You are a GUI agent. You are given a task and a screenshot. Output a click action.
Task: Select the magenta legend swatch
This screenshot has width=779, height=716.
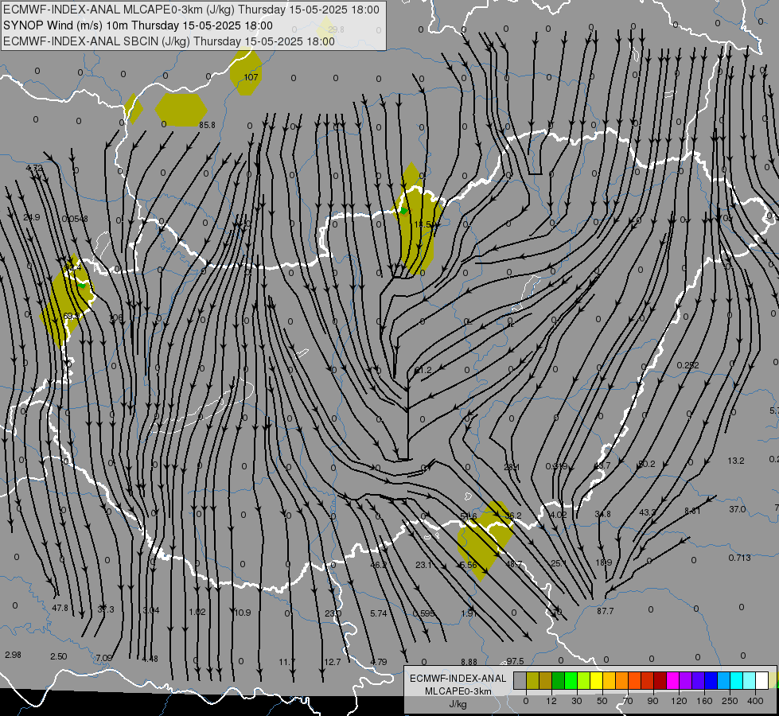[x=672, y=681]
